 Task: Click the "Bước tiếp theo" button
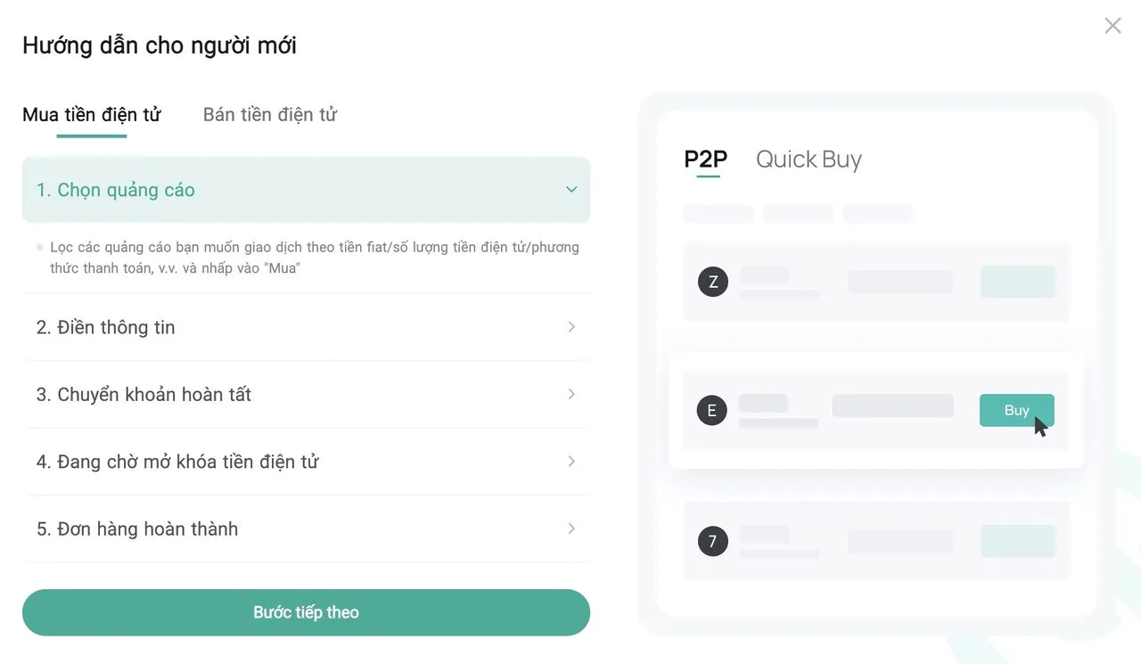point(306,612)
